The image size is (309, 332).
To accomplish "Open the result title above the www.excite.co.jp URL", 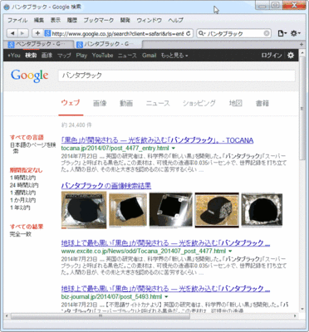I will point(165,243).
